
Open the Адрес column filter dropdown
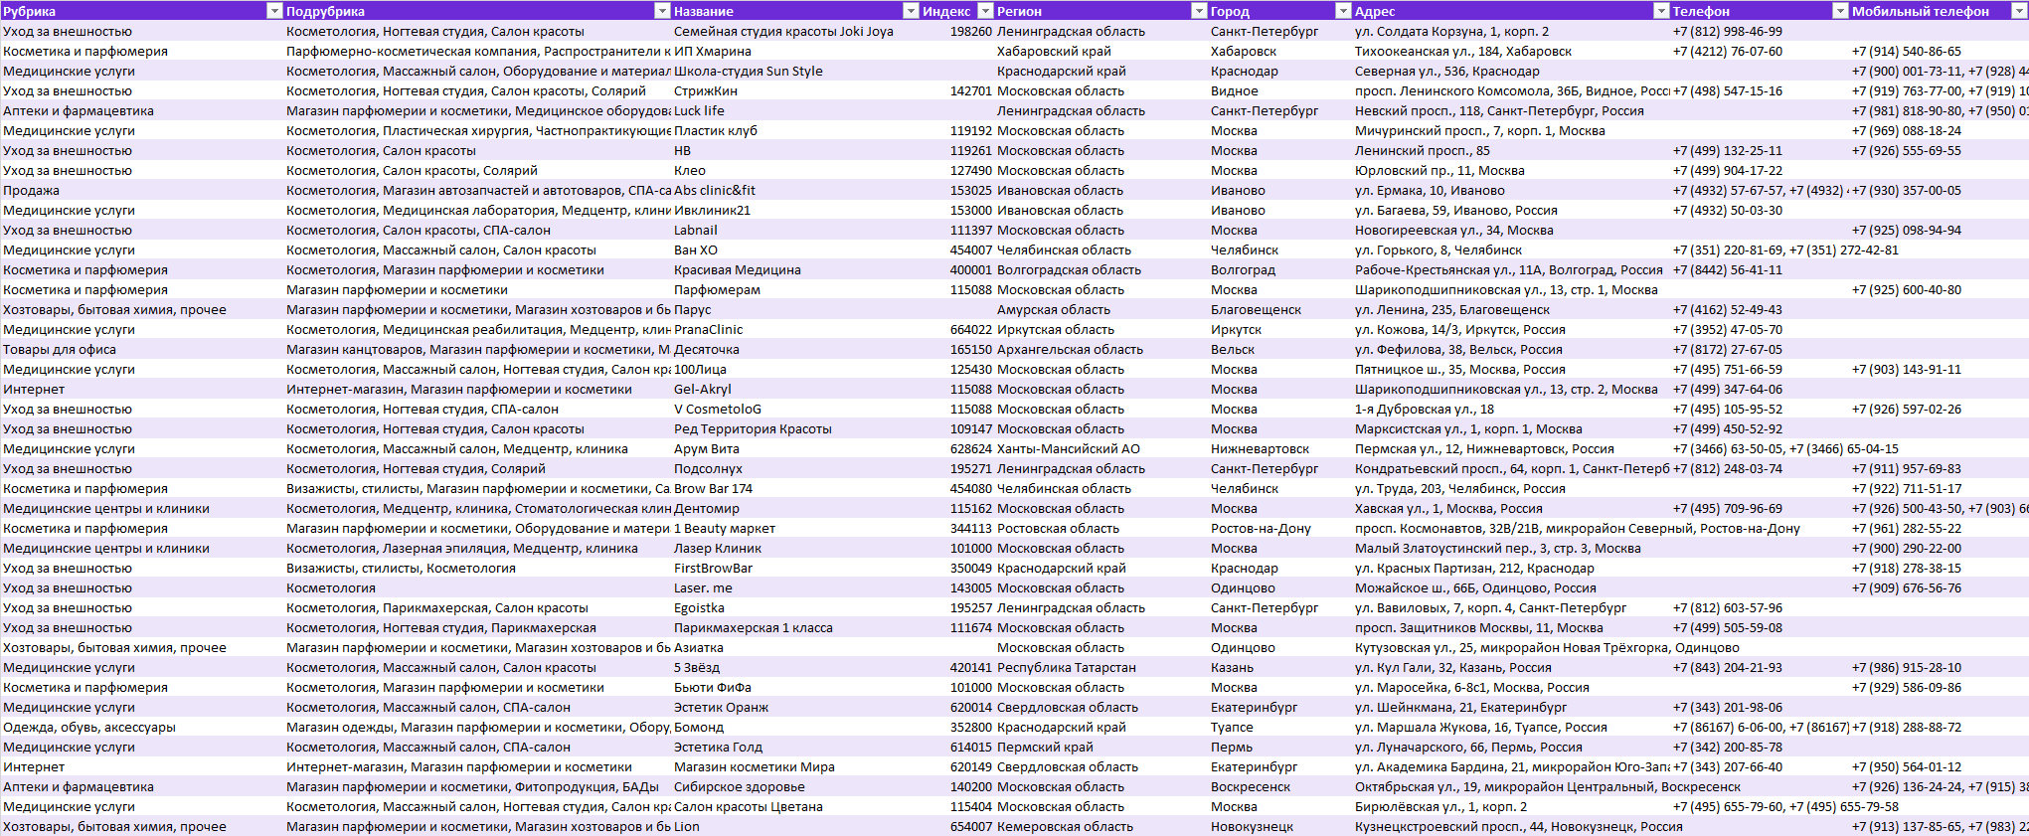point(1661,11)
